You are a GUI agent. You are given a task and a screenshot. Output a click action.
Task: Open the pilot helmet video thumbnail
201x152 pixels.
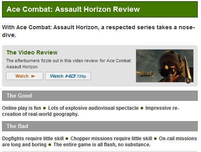(x=165, y=66)
